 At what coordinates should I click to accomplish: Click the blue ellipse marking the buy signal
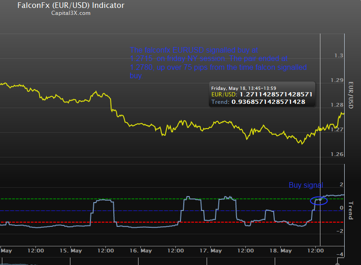319,201
